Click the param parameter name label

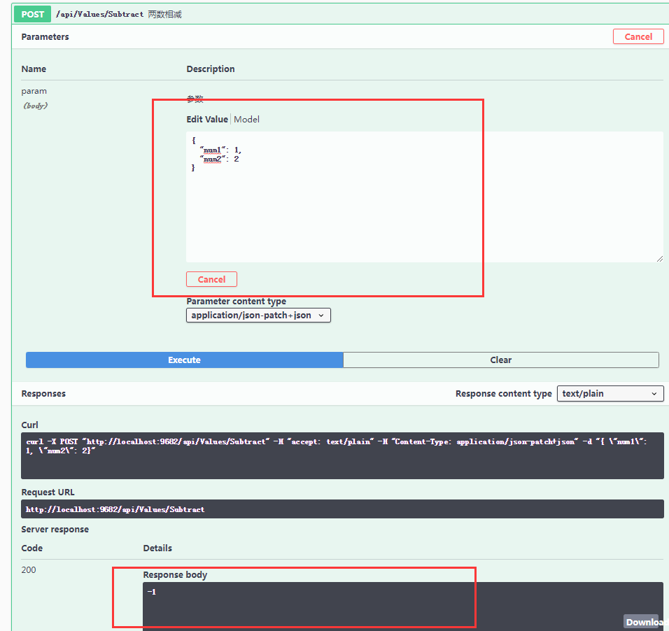click(34, 91)
